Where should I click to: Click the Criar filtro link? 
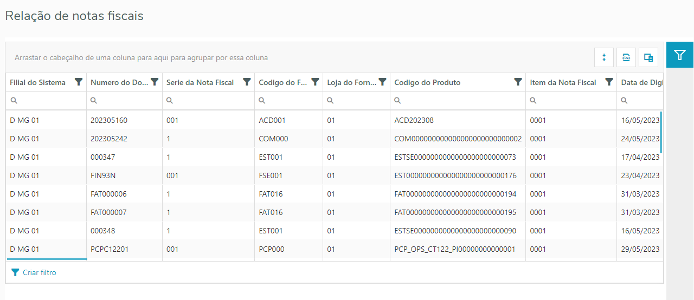coord(39,272)
